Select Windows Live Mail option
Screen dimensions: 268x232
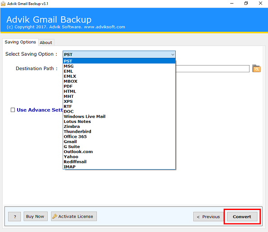pyautogui.click(x=119, y=116)
